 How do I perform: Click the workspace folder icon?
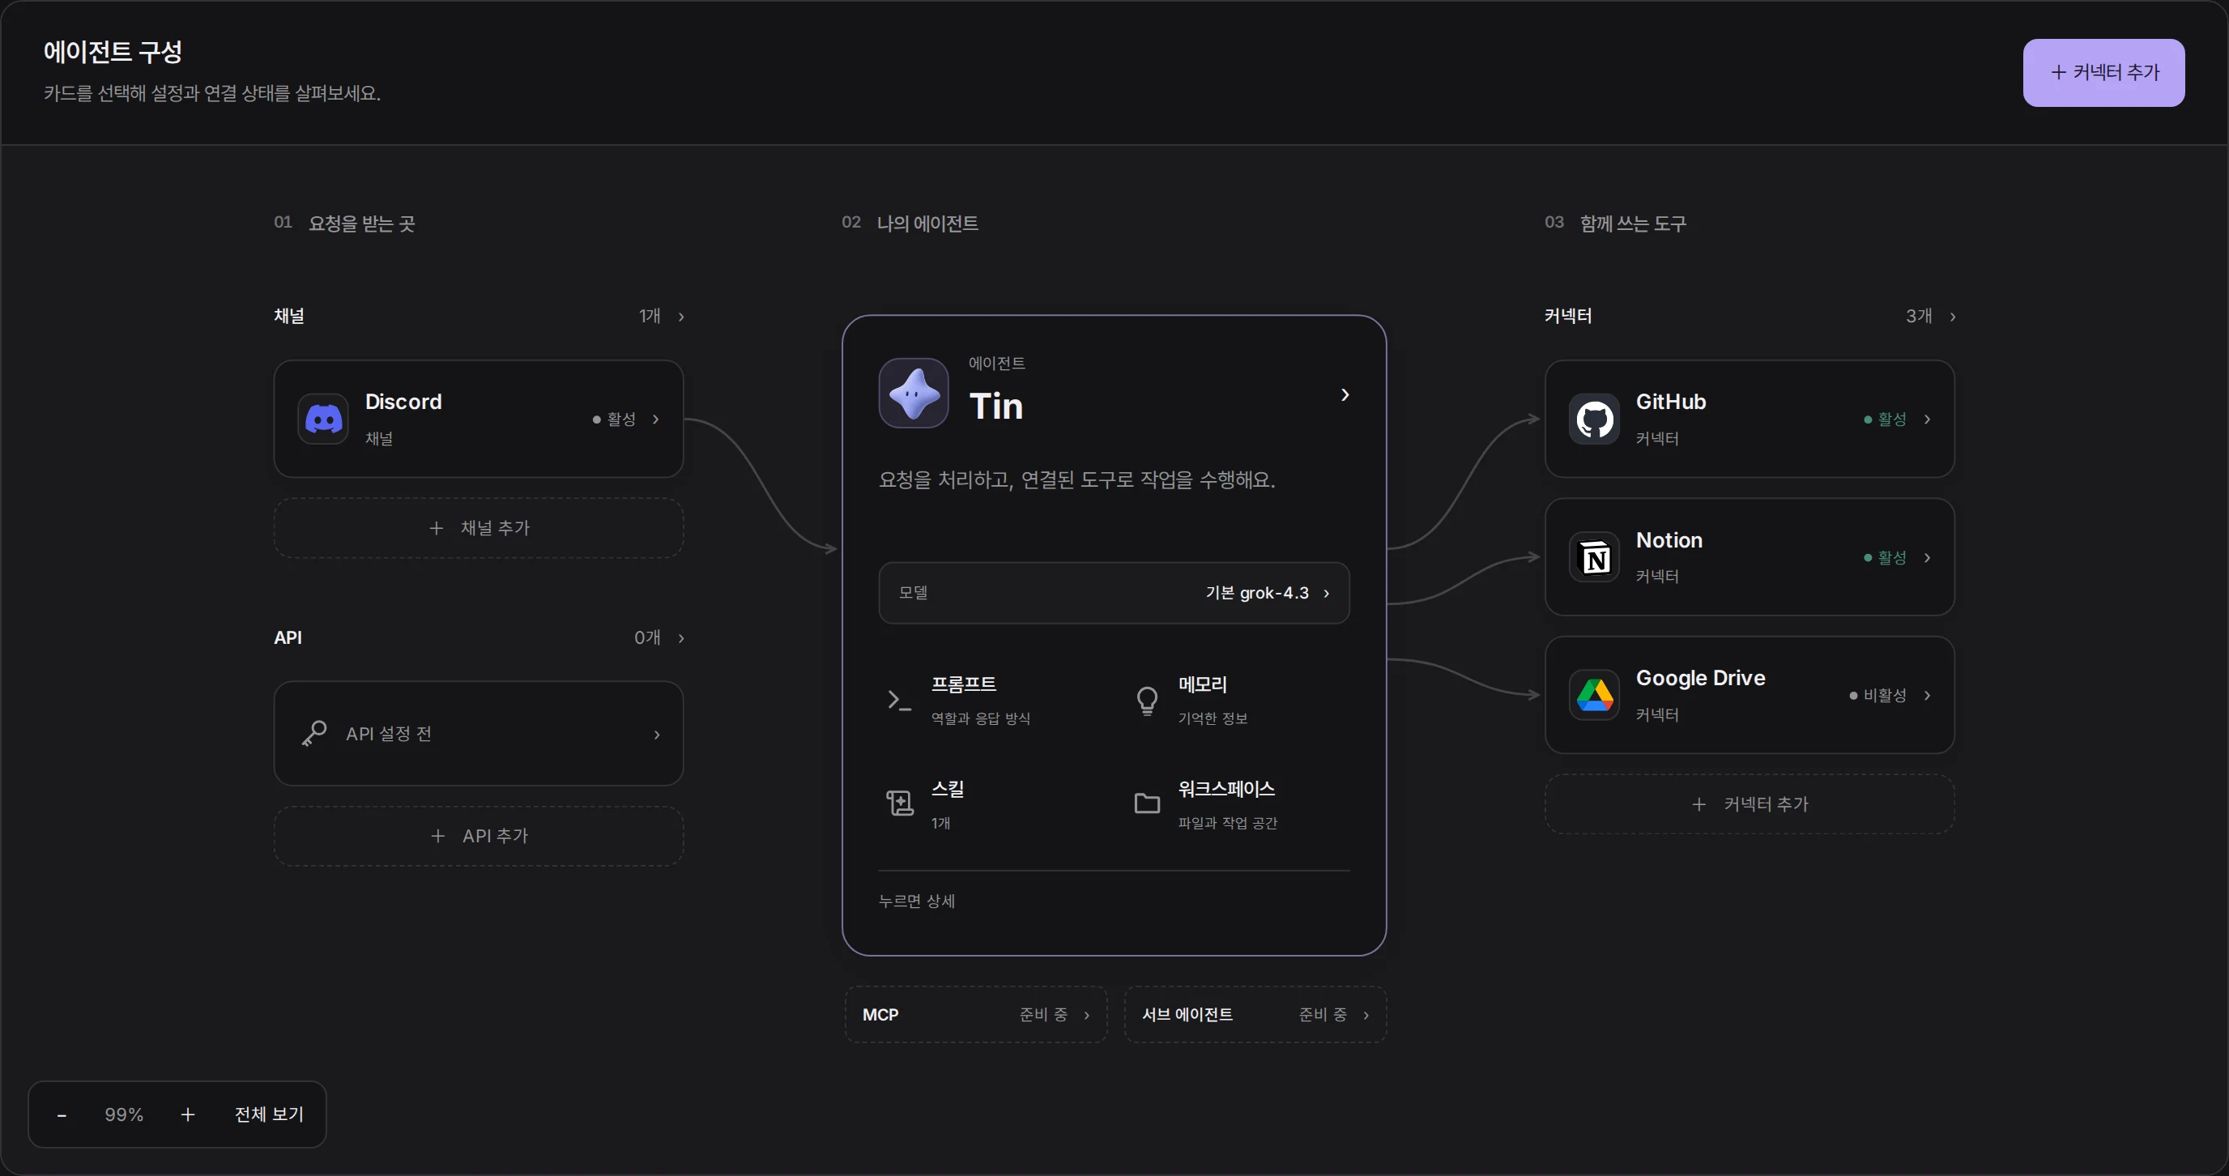point(1147,804)
